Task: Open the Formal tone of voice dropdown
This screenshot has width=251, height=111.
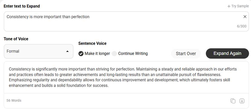Action: click(x=39, y=51)
